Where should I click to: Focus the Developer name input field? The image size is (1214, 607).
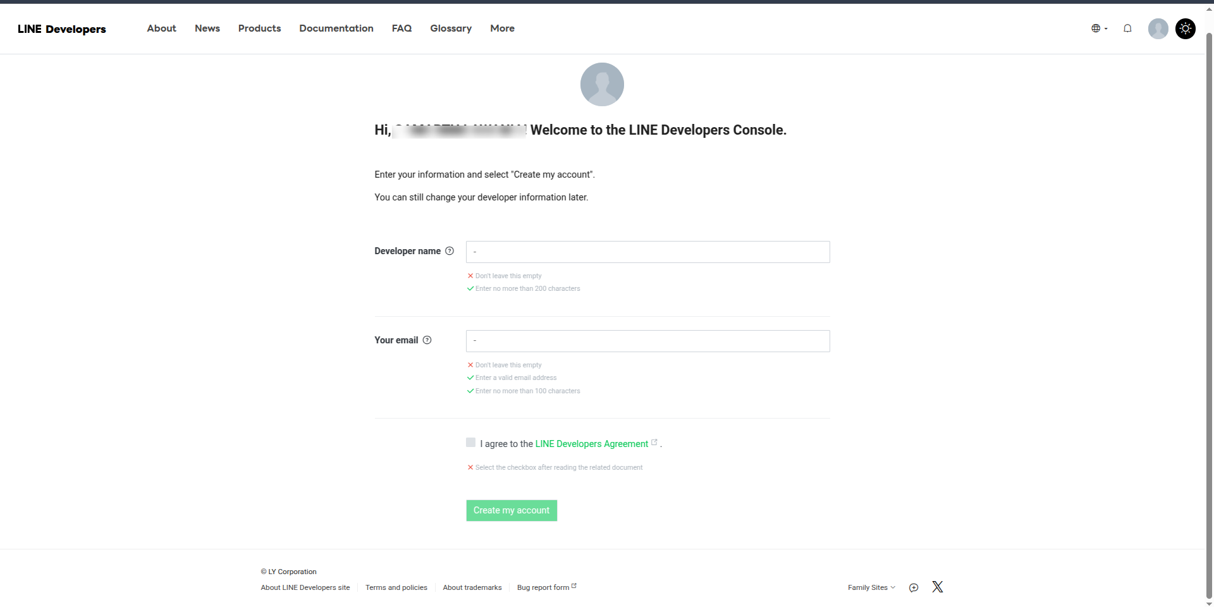(x=647, y=252)
